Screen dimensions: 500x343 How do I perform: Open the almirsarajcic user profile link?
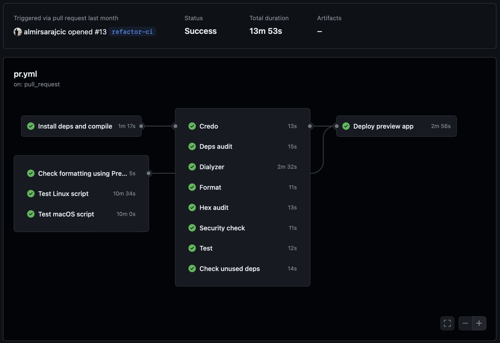point(45,32)
